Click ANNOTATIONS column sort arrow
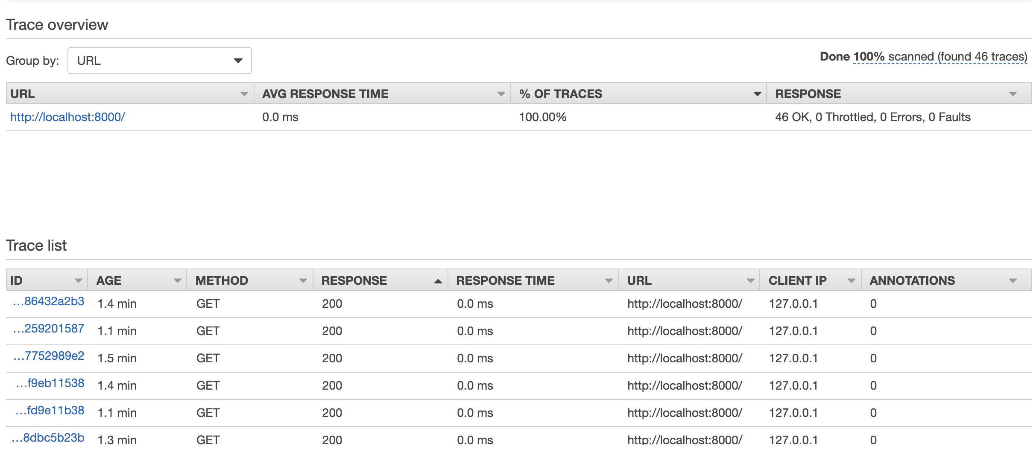 click(1013, 280)
